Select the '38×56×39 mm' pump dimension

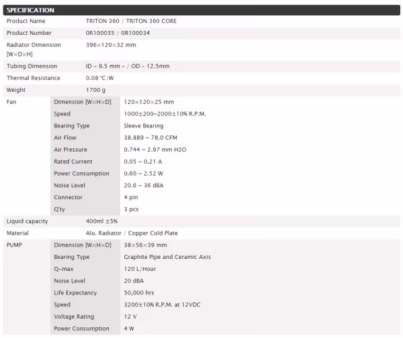click(x=145, y=245)
